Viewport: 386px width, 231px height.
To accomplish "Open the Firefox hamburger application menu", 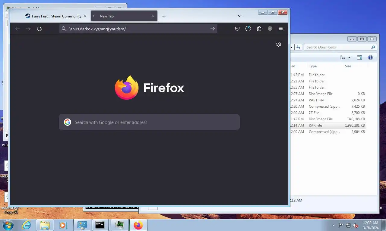I will [281, 29].
